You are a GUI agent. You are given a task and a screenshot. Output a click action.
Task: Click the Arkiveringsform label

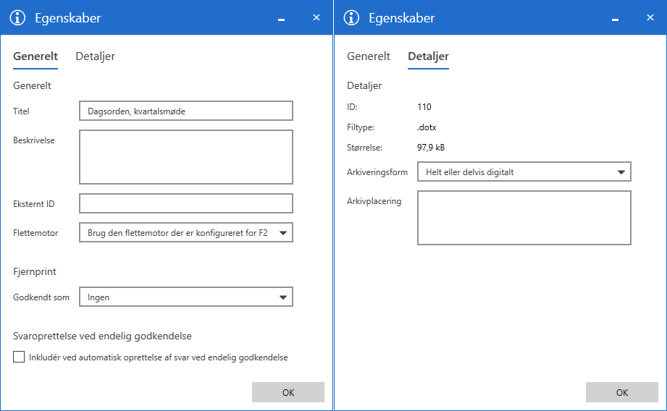pyautogui.click(x=377, y=172)
